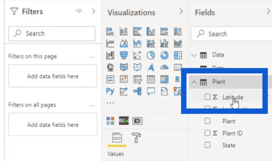
Task: Open Get more visuals ellipsis
Action: click(110, 103)
